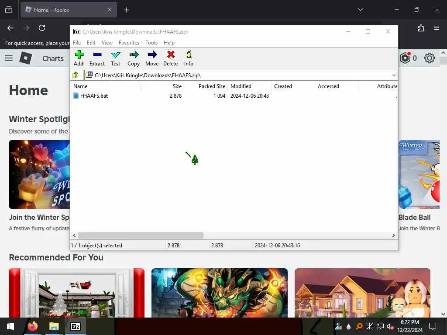447x335 pixels.
Task: Open the Blade Ball game thumbnail
Action: pos(419,174)
